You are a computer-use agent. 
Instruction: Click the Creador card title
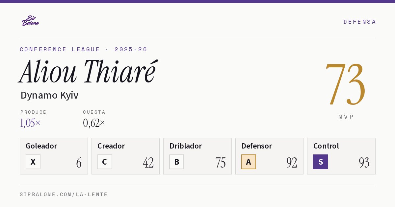click(x=111, y=146)
